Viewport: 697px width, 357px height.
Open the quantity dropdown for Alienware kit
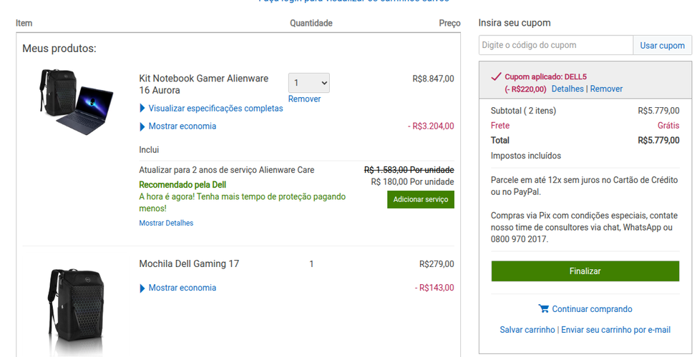pyautogui.click(x=309, y=83)
